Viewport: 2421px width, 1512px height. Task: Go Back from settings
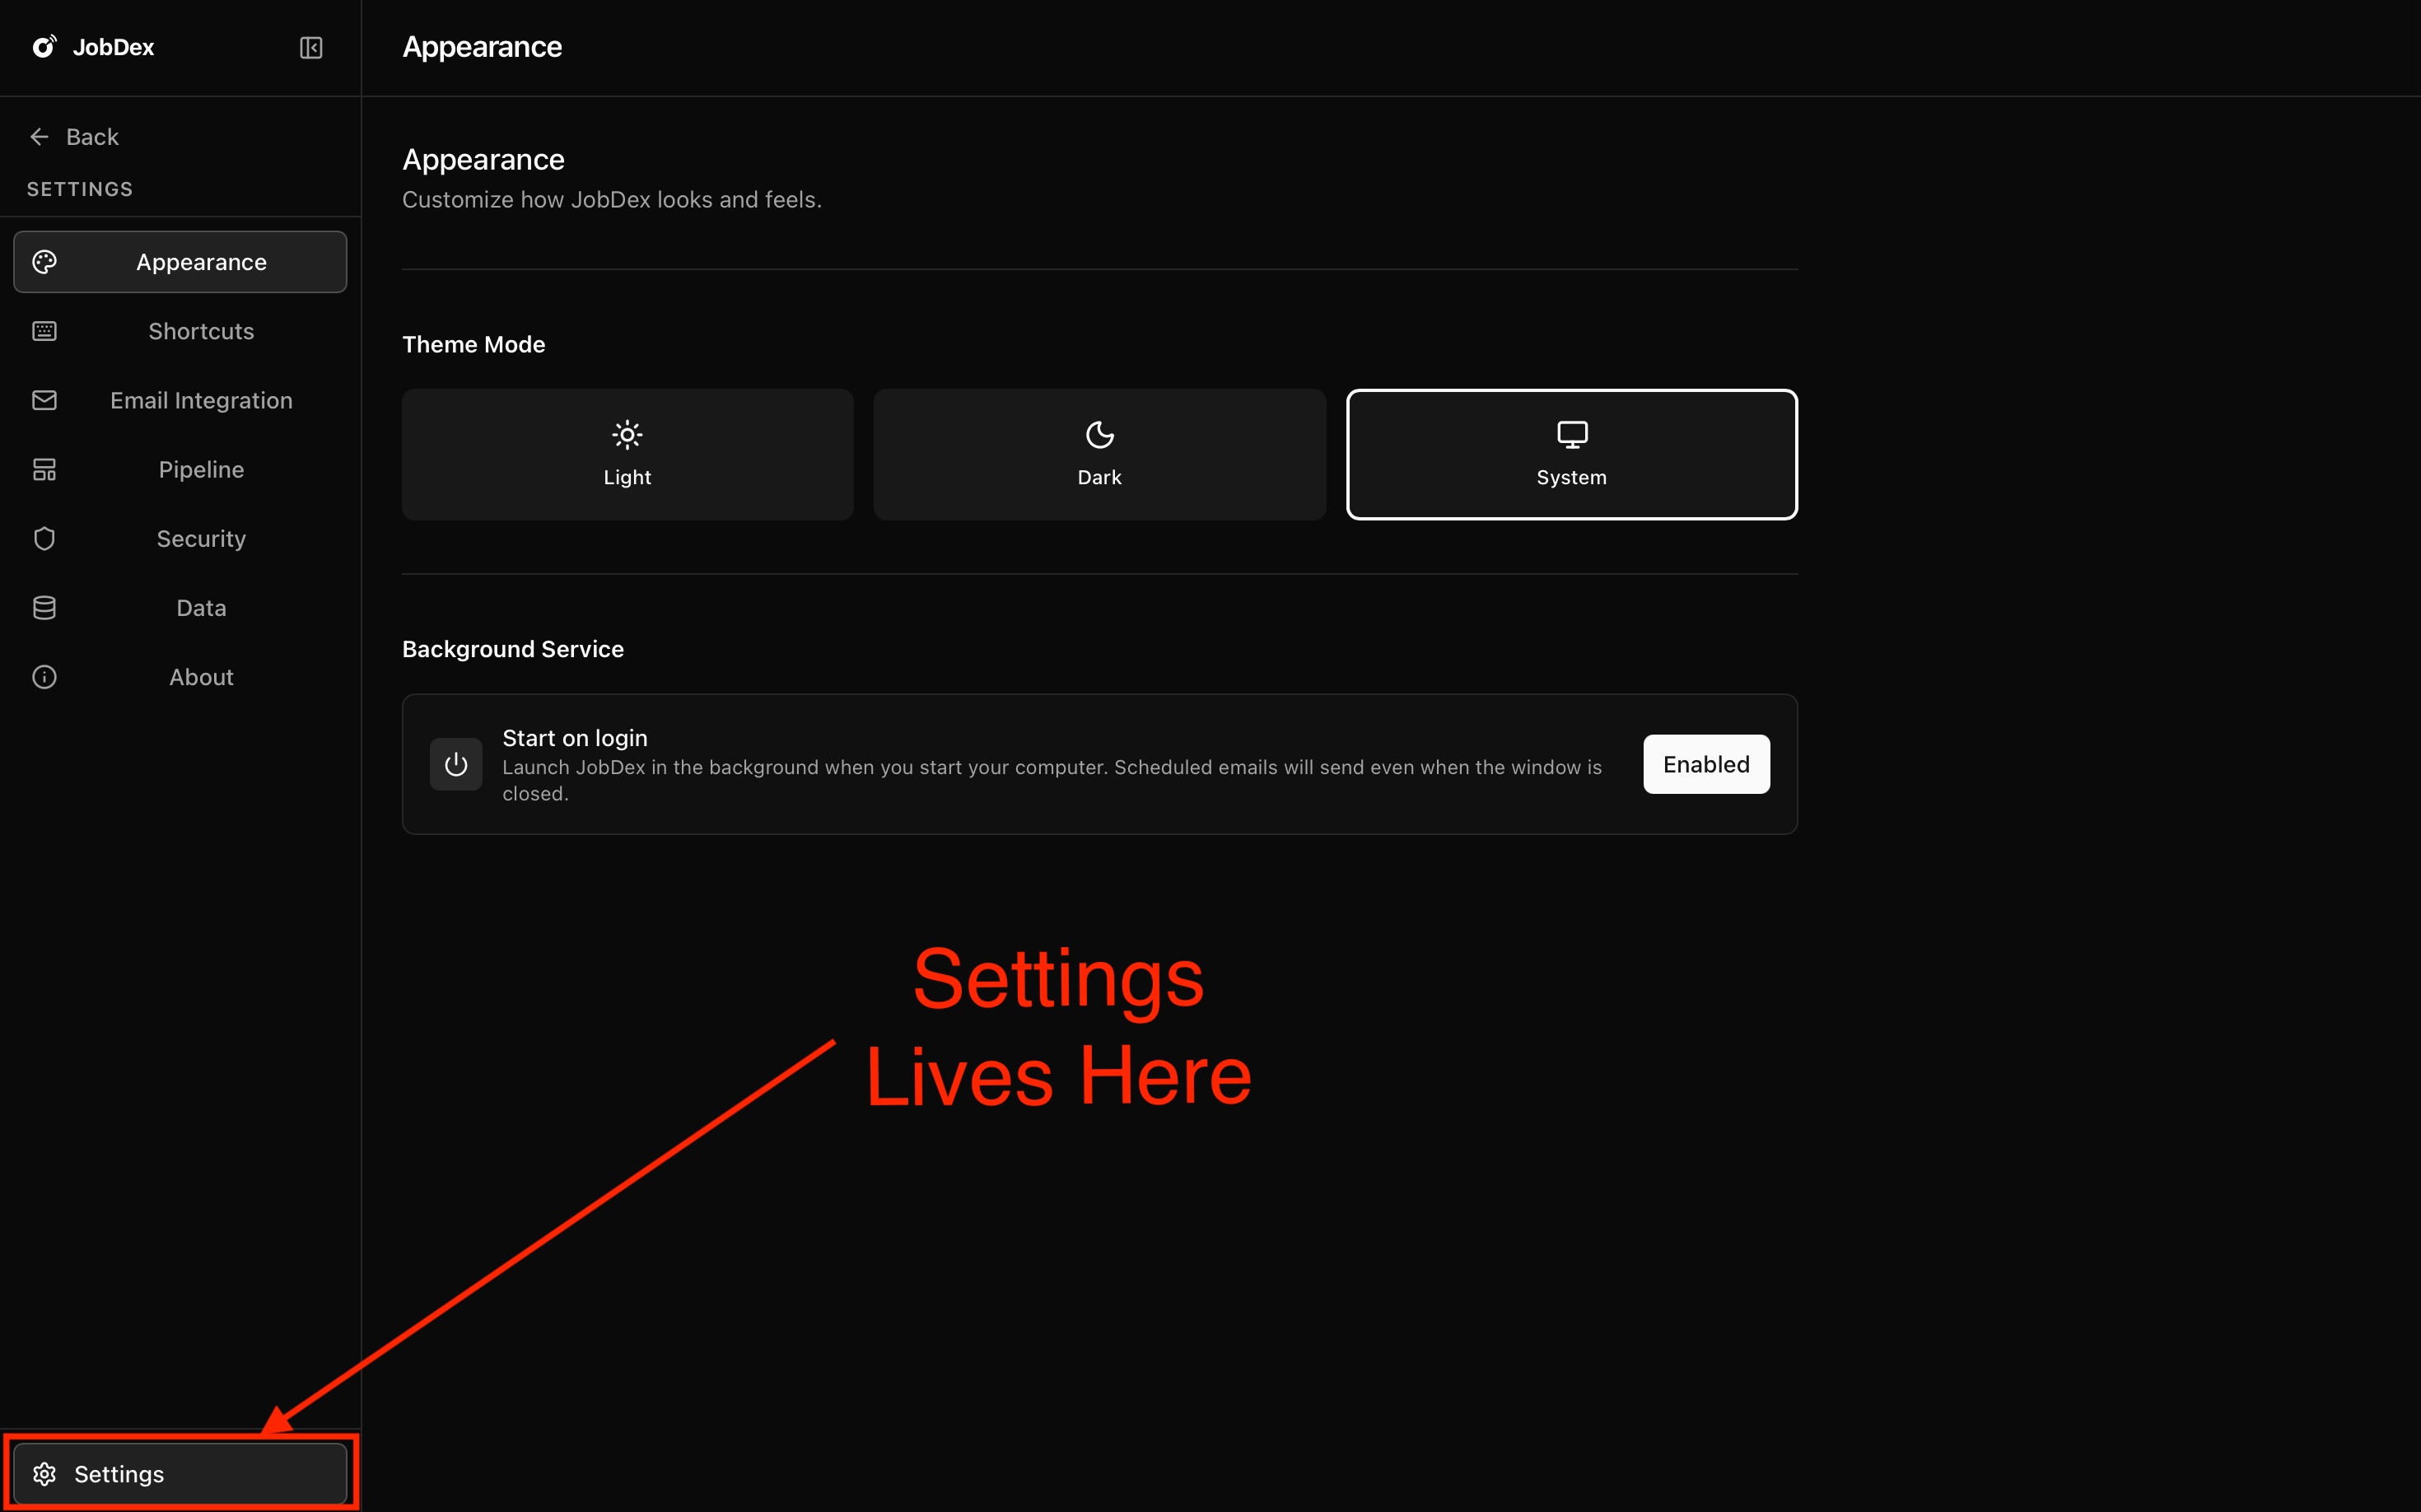click(75, 136)
